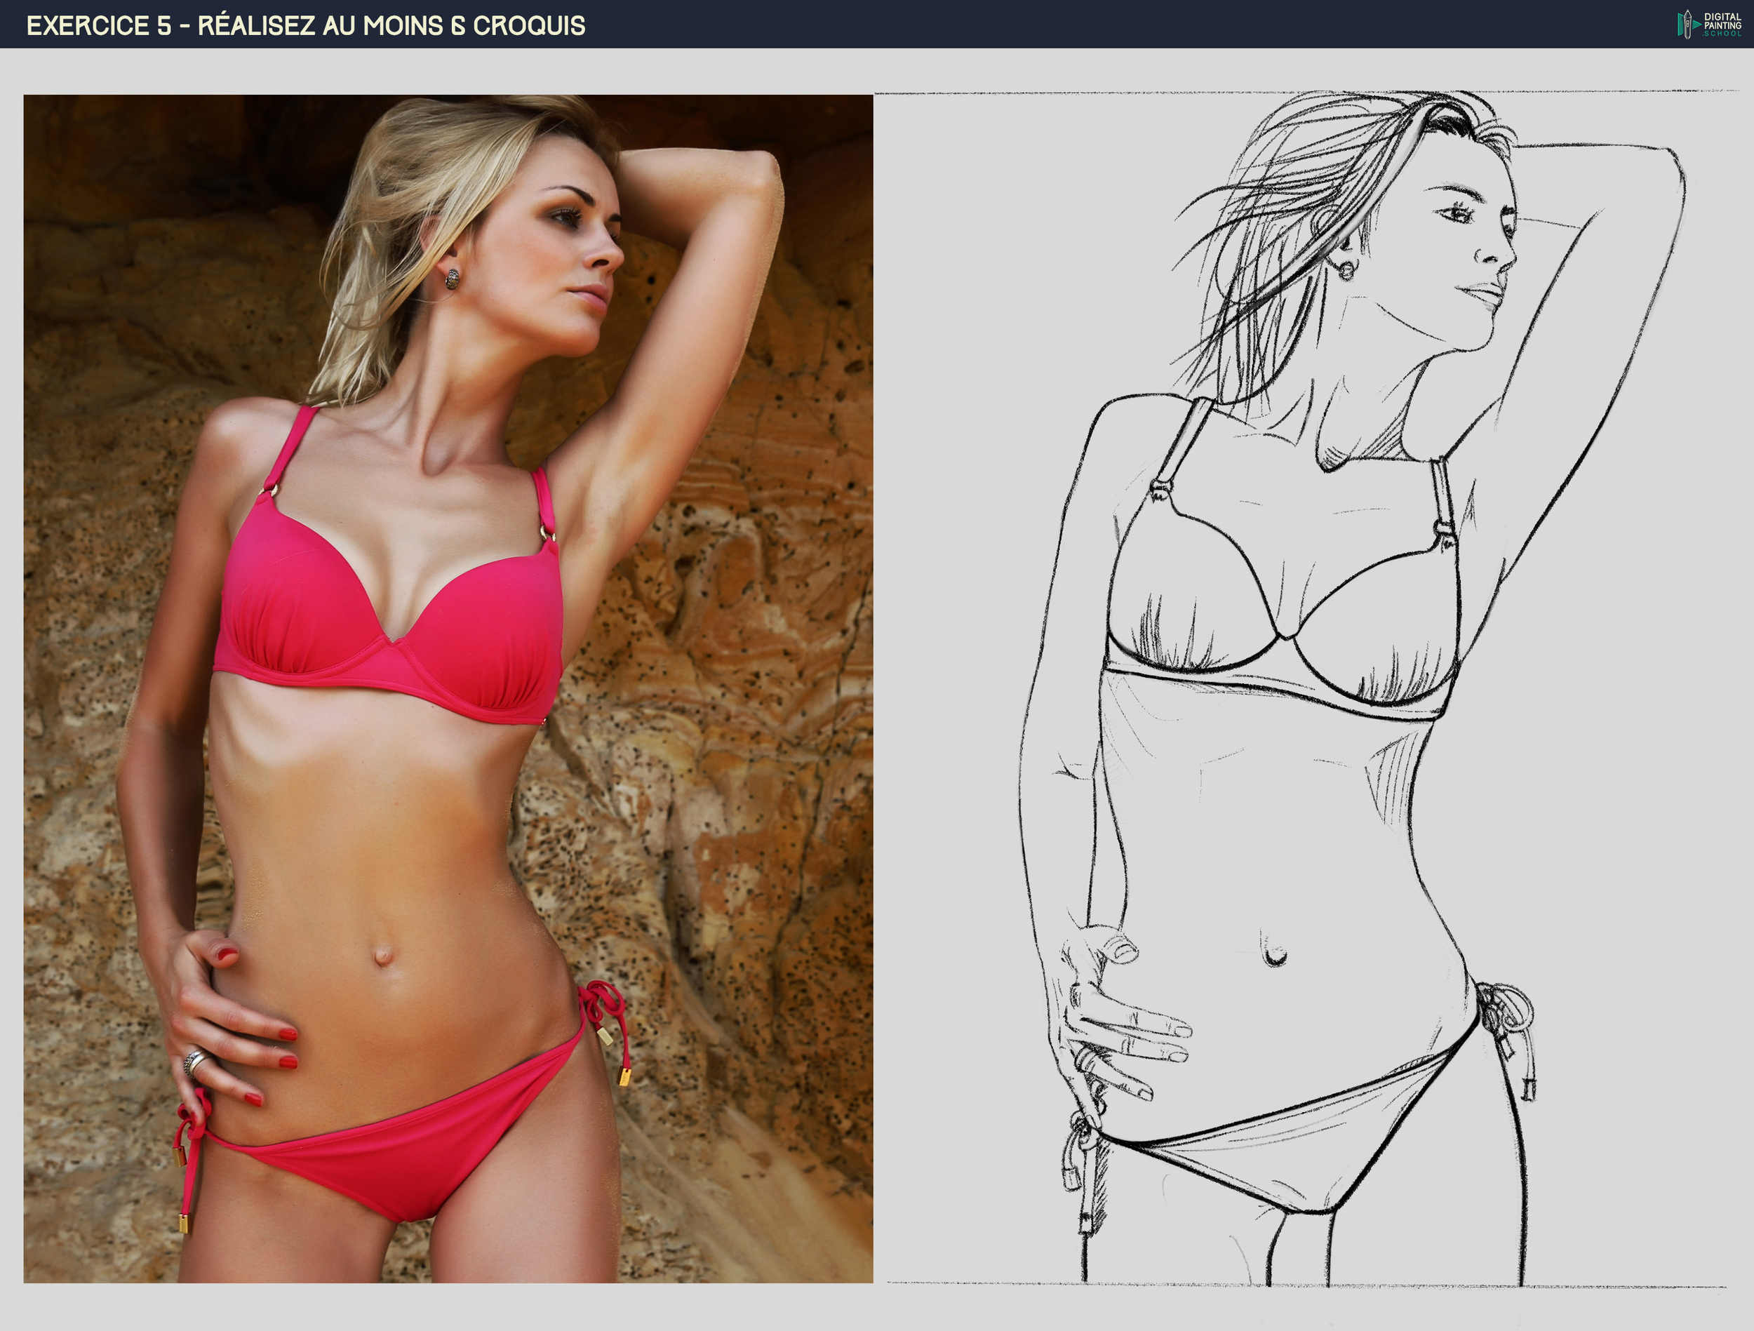Click the navel in the line sketch
Viewport: 1754px width, 1331px height.
point(1274,958)
